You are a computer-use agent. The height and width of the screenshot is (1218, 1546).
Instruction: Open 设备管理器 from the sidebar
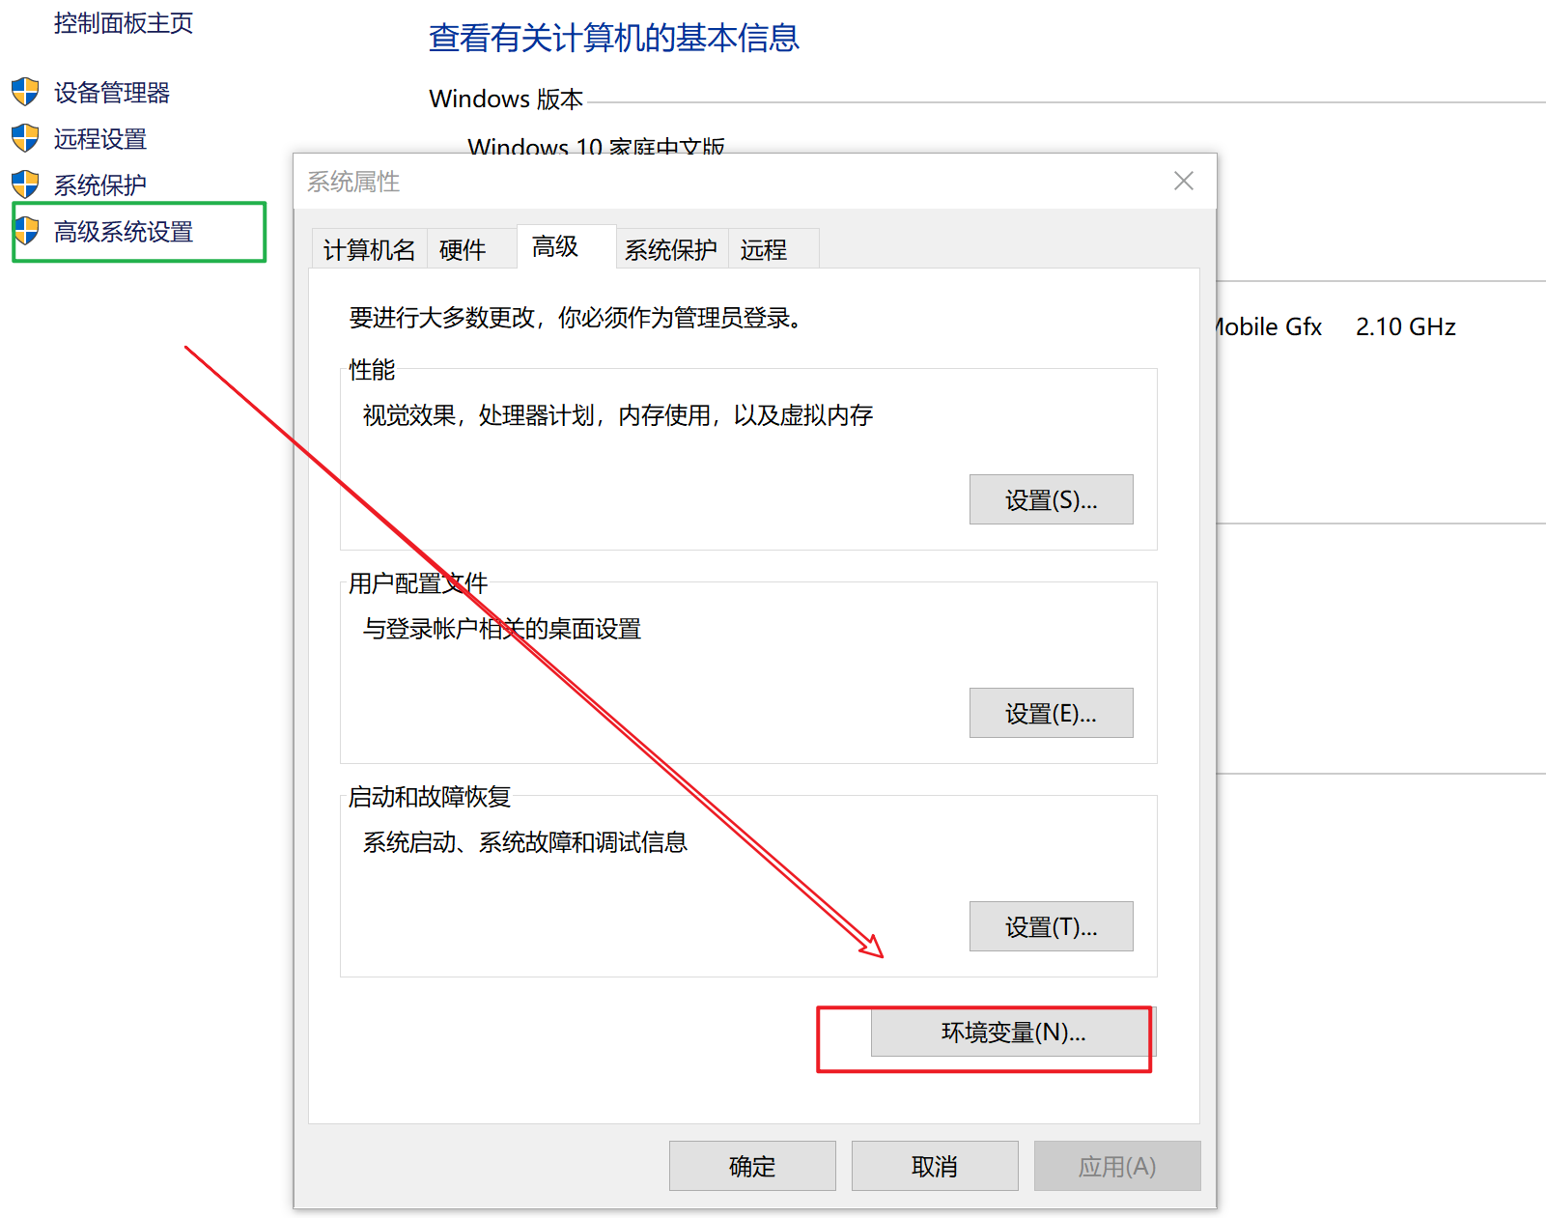click(112, 92)
